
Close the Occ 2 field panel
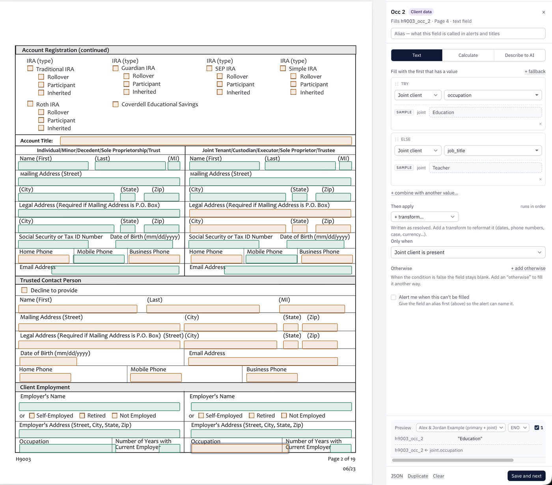(x=543, y=12)
